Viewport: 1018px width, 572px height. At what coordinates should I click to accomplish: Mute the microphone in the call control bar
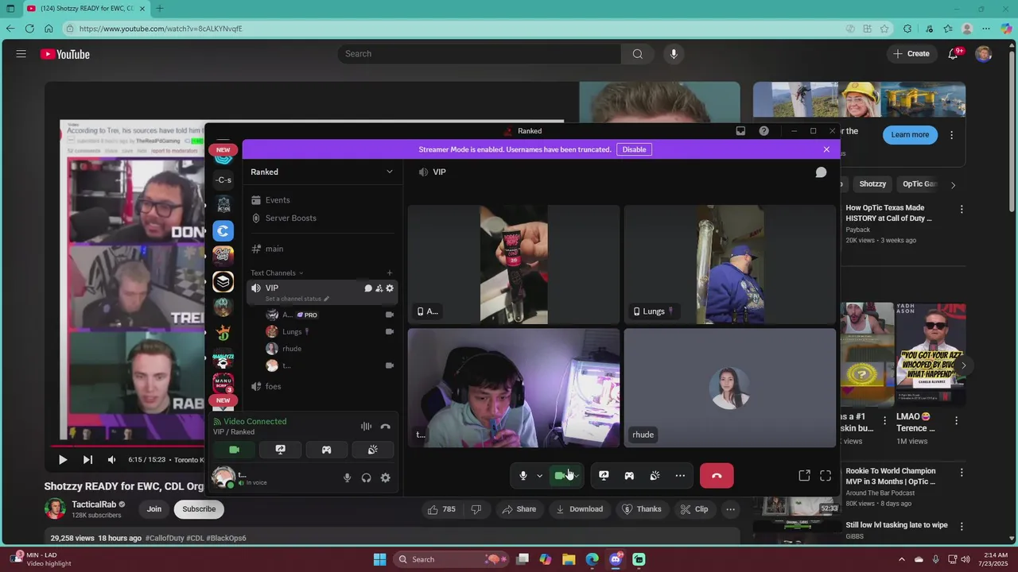tap(523, 476)
